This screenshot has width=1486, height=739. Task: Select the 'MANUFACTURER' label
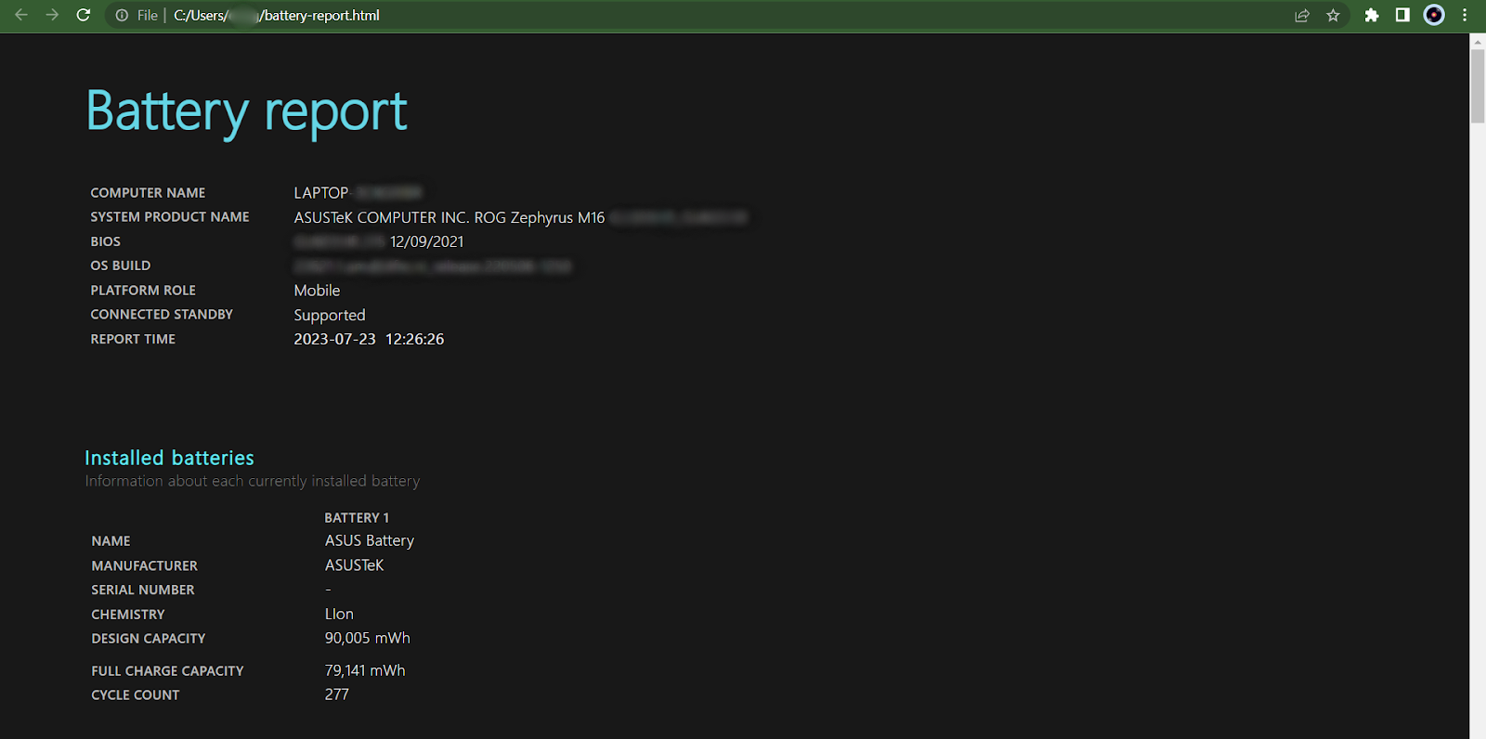tap(144, 566)
